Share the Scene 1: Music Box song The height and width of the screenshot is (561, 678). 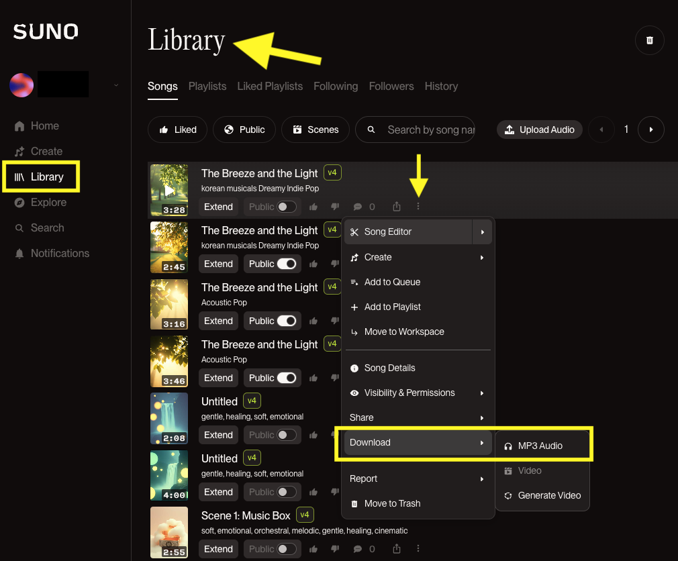pos(397,549)
